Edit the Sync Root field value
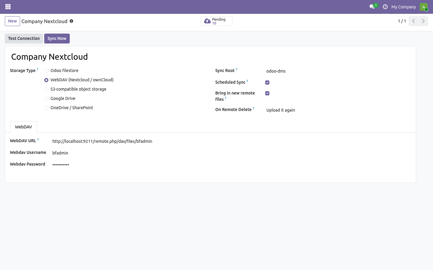433x270 pixels. pyautogui.click(x=338, y=71)
